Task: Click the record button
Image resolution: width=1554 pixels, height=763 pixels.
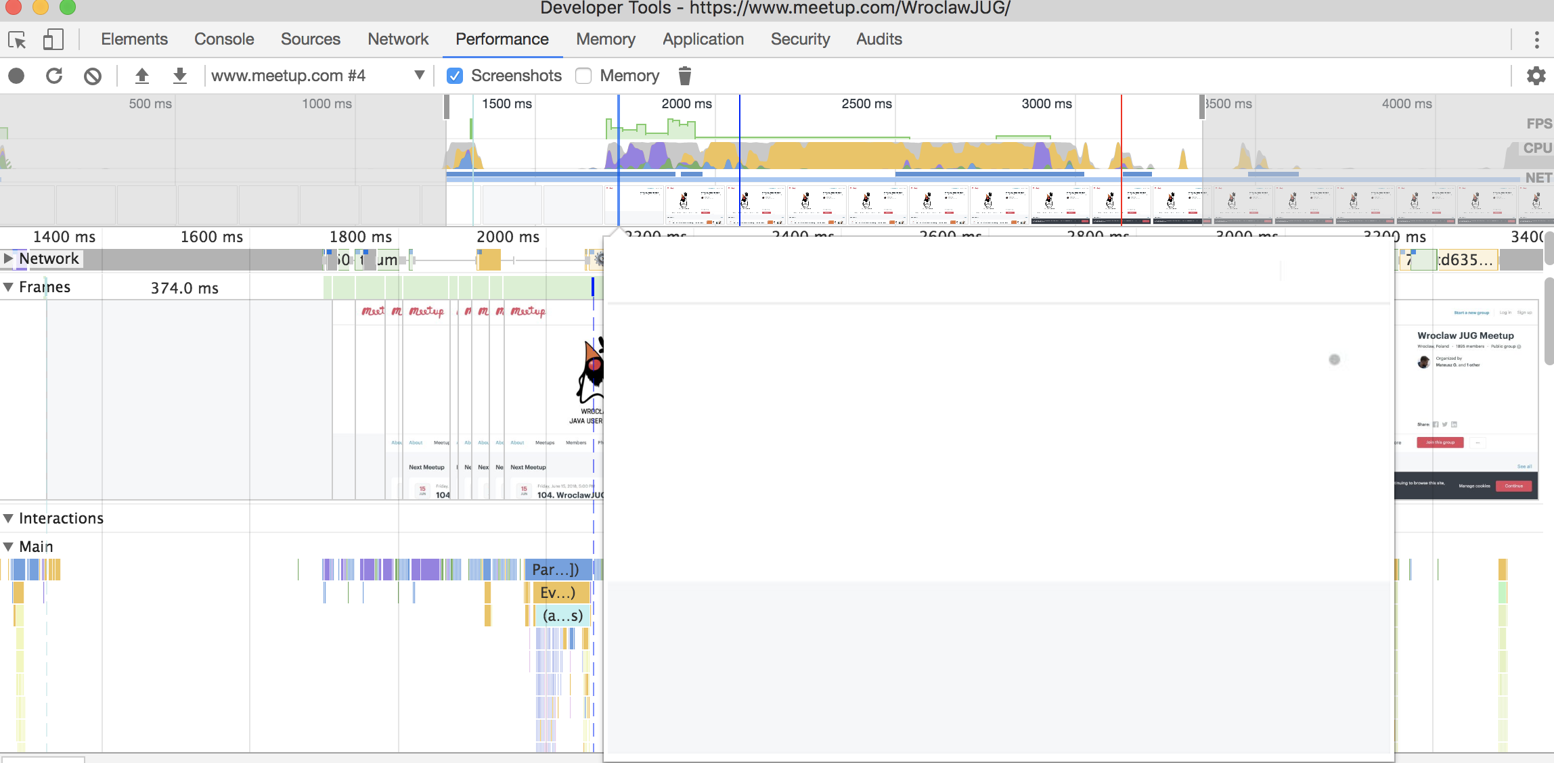Action: (x=16, y=76)
